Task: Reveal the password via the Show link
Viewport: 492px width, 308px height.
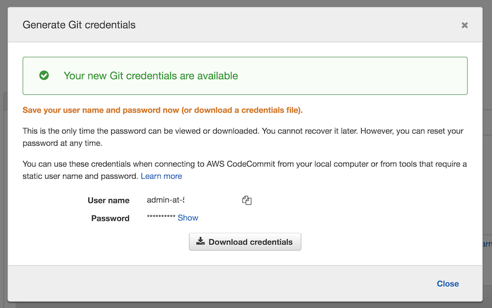Action: [188, 218]
